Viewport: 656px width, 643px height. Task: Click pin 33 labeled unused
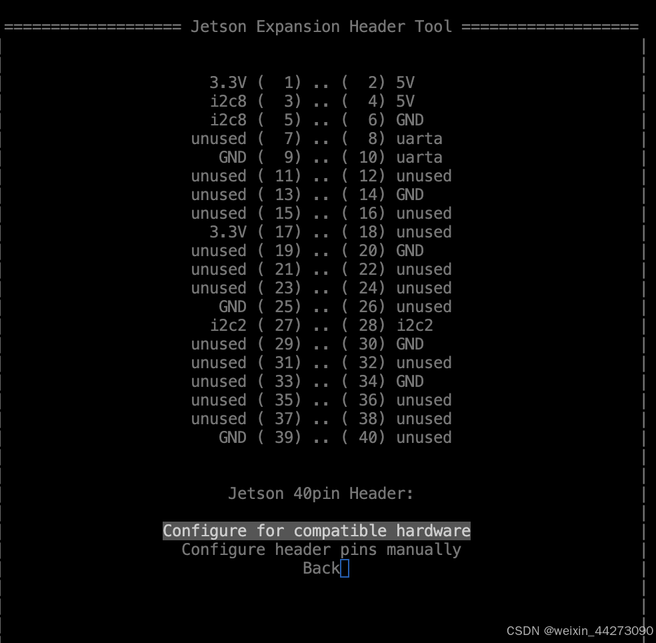[x=246, y=382]
